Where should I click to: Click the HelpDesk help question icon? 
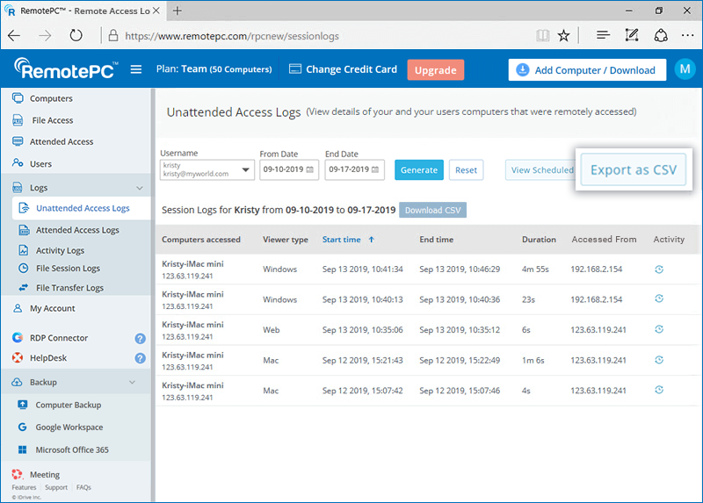[x=140, y=358]
